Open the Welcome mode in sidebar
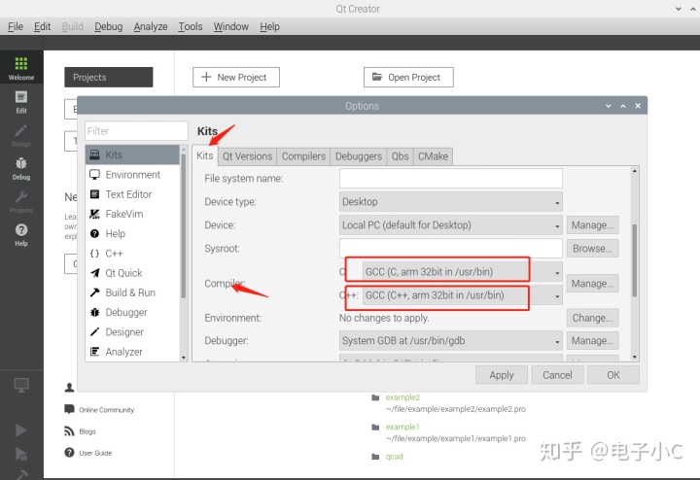This screenshot has width=700, height=480. (21, 68)
